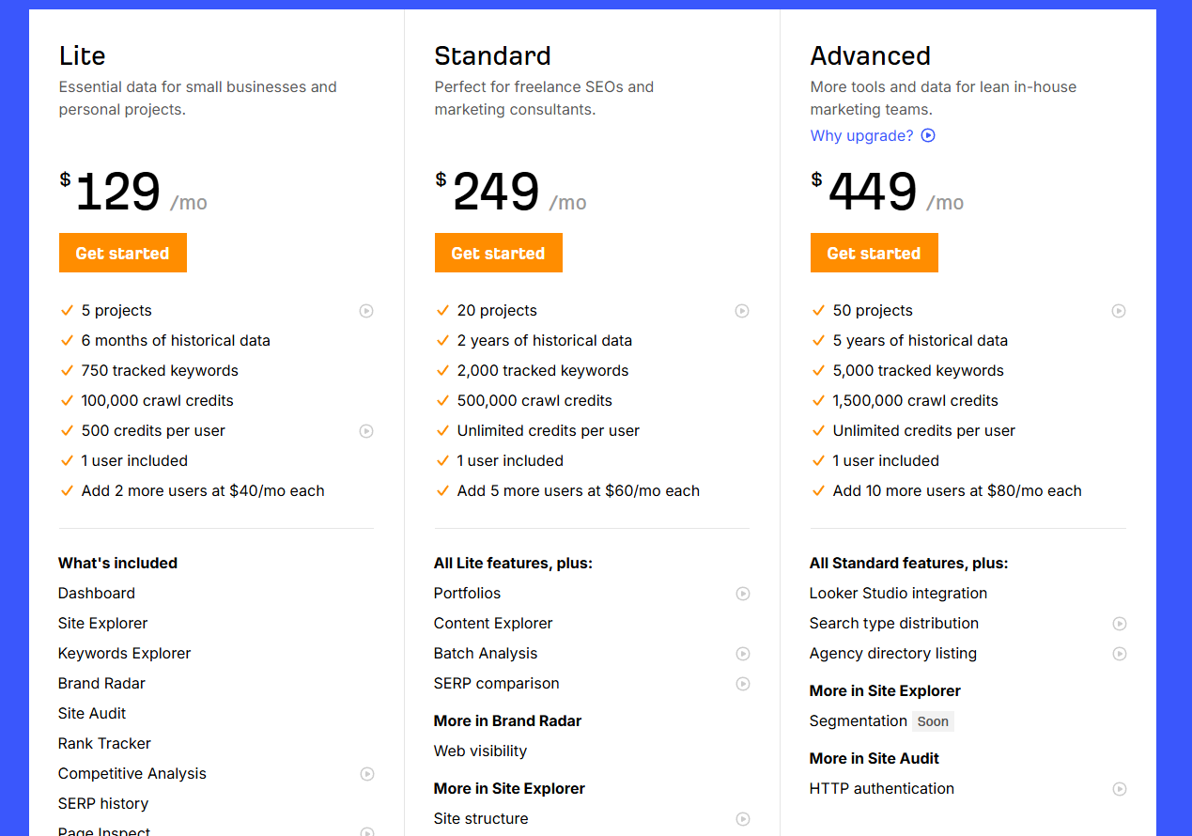This screenshot has width=1192, height=836.
Task: Play the circled icon after "Why upgrade?"
Action: [928, 135]
